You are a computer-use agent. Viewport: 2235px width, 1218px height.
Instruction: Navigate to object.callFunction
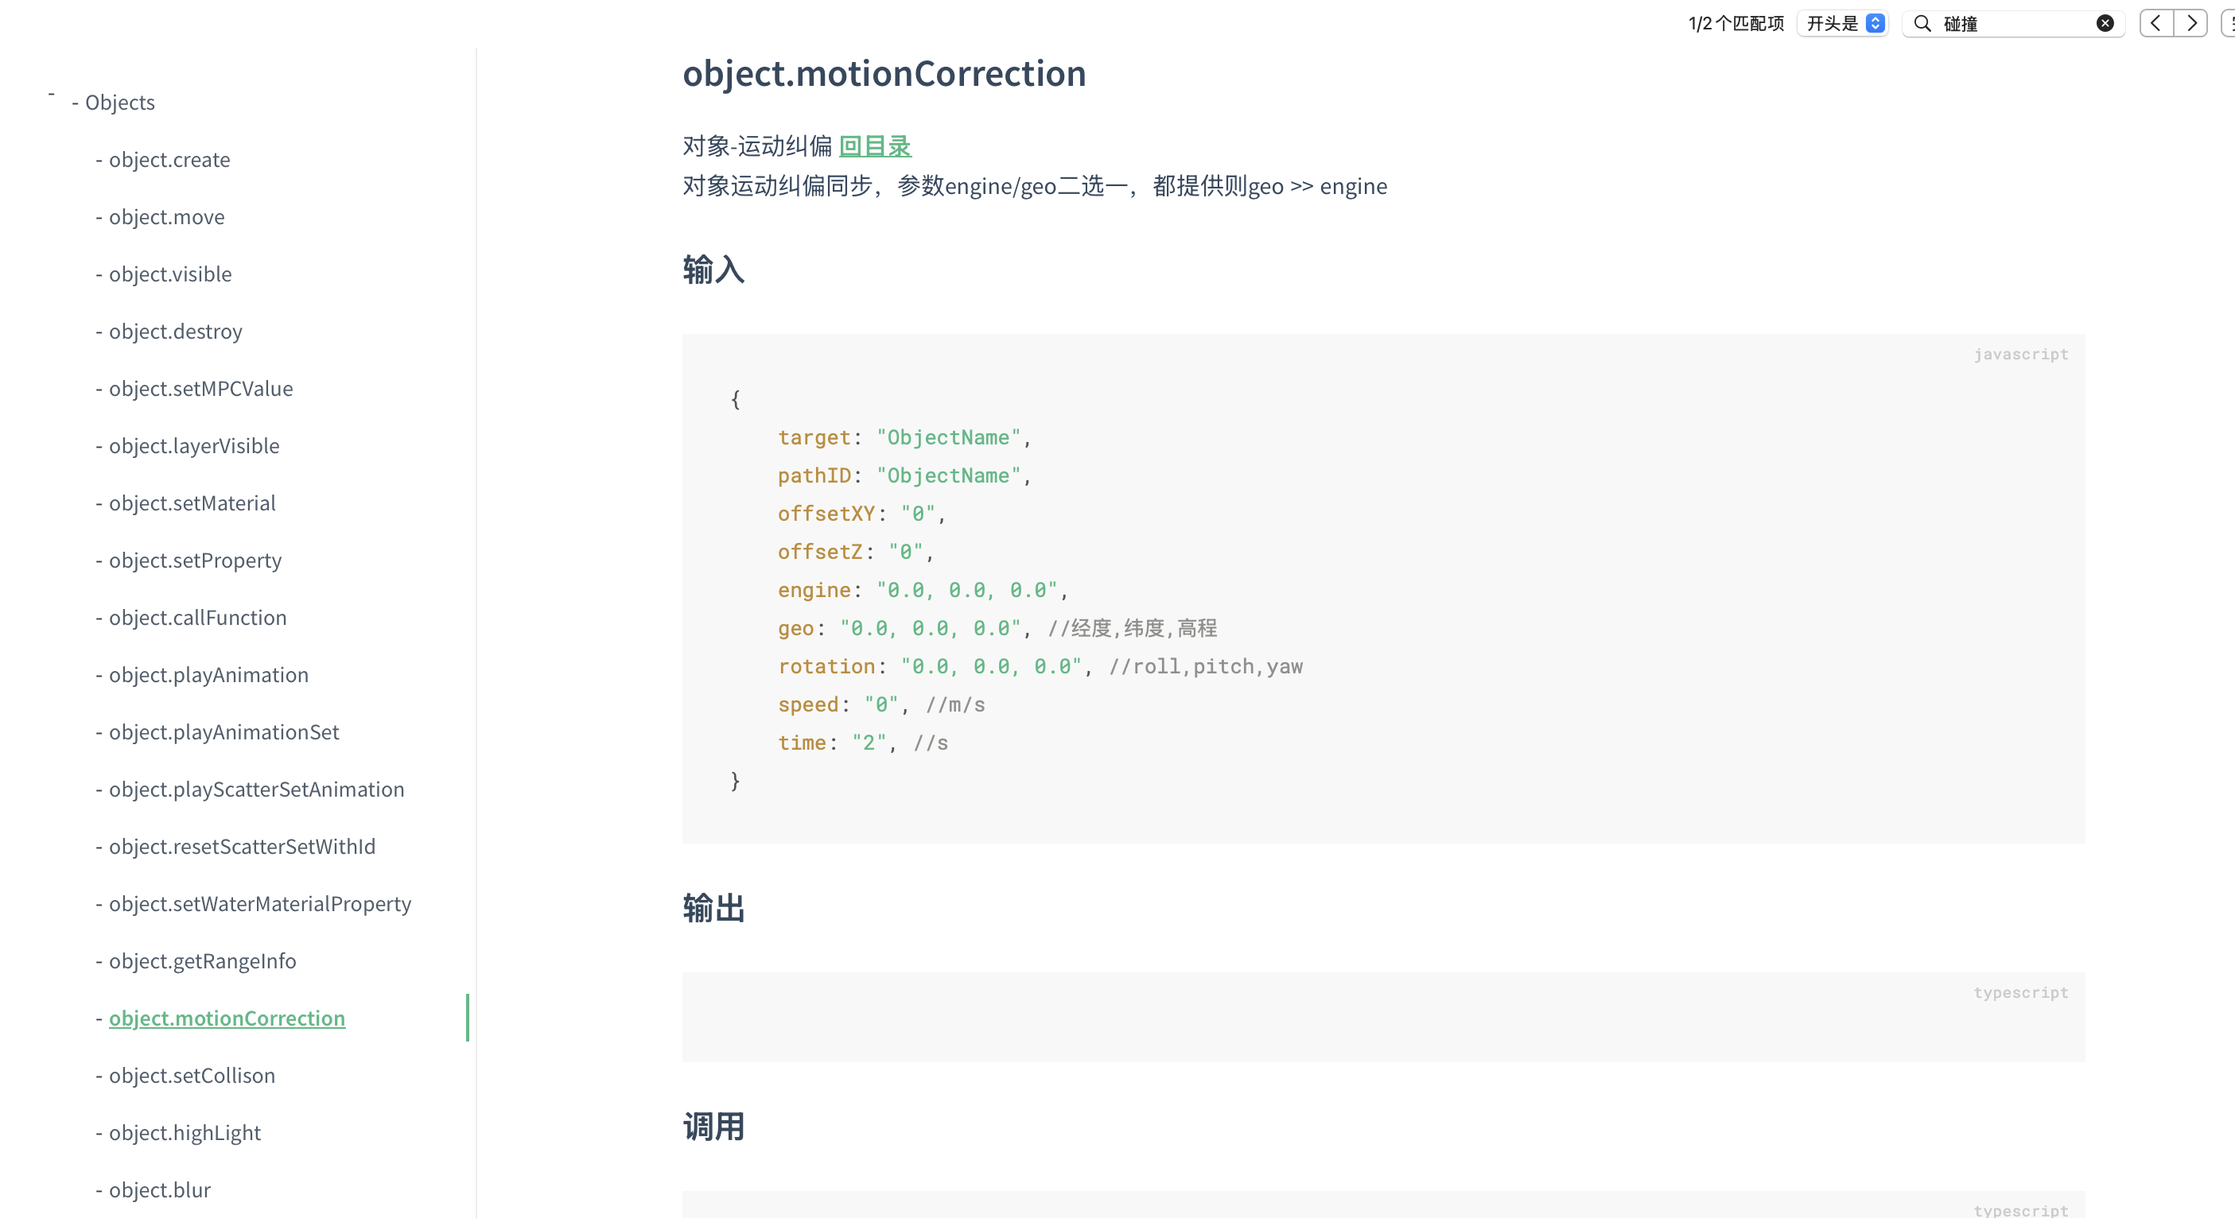(198, 618)
